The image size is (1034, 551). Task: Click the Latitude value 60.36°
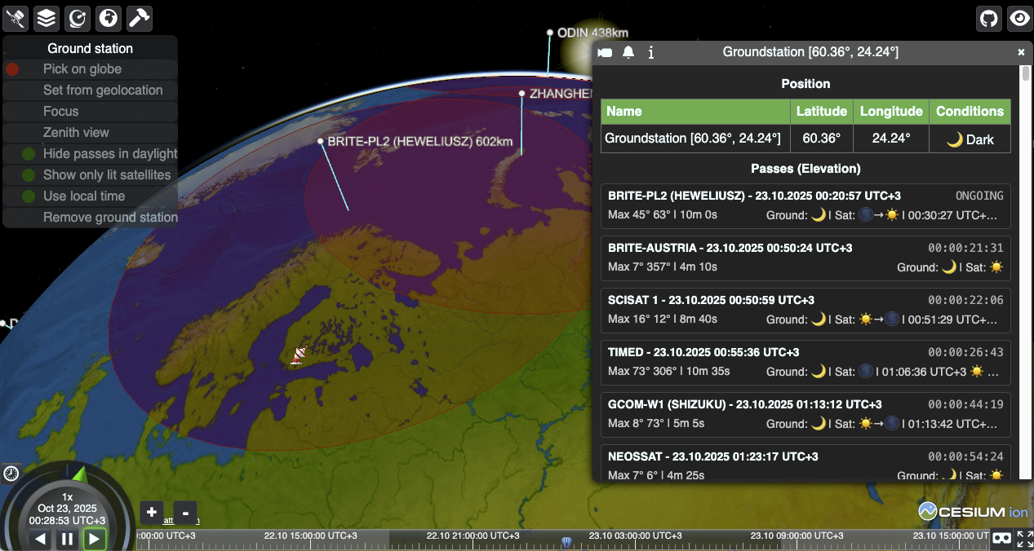(821, 139)
